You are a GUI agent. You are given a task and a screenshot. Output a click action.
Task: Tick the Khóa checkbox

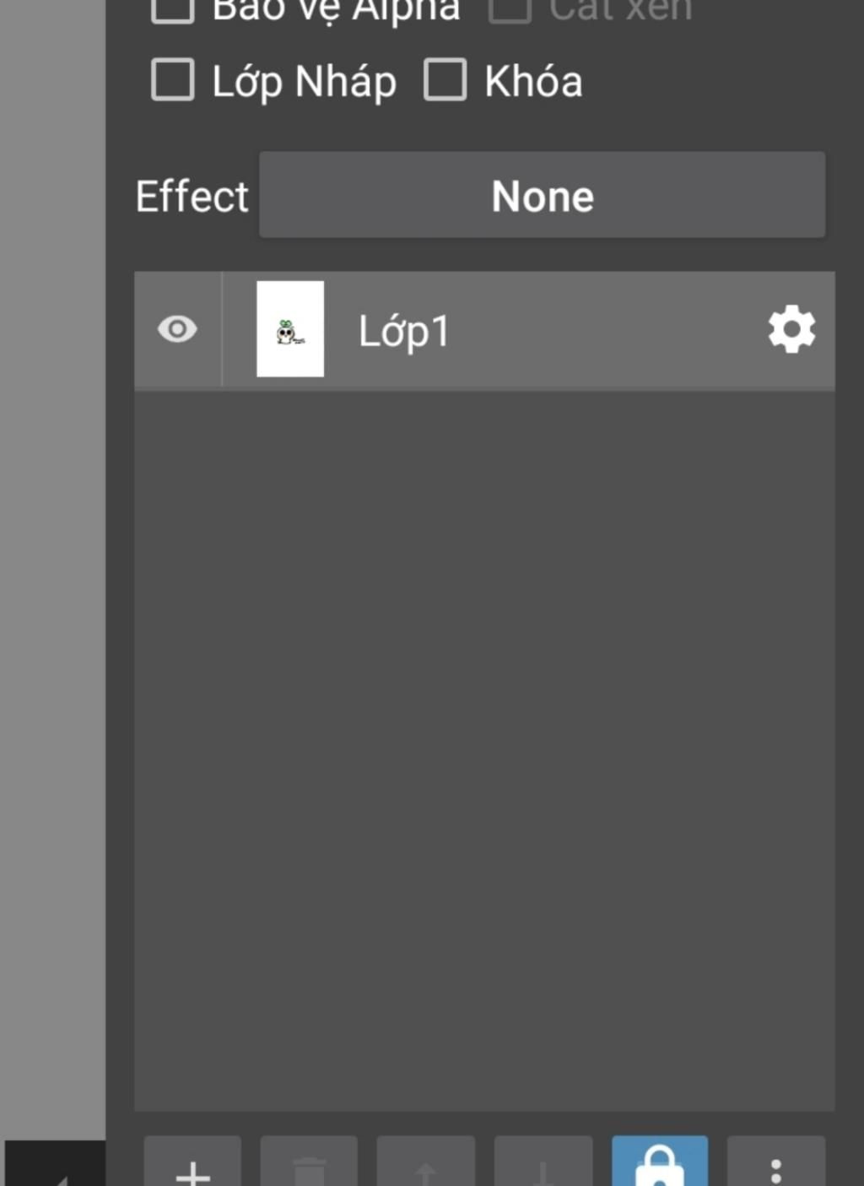pos(445,80)
